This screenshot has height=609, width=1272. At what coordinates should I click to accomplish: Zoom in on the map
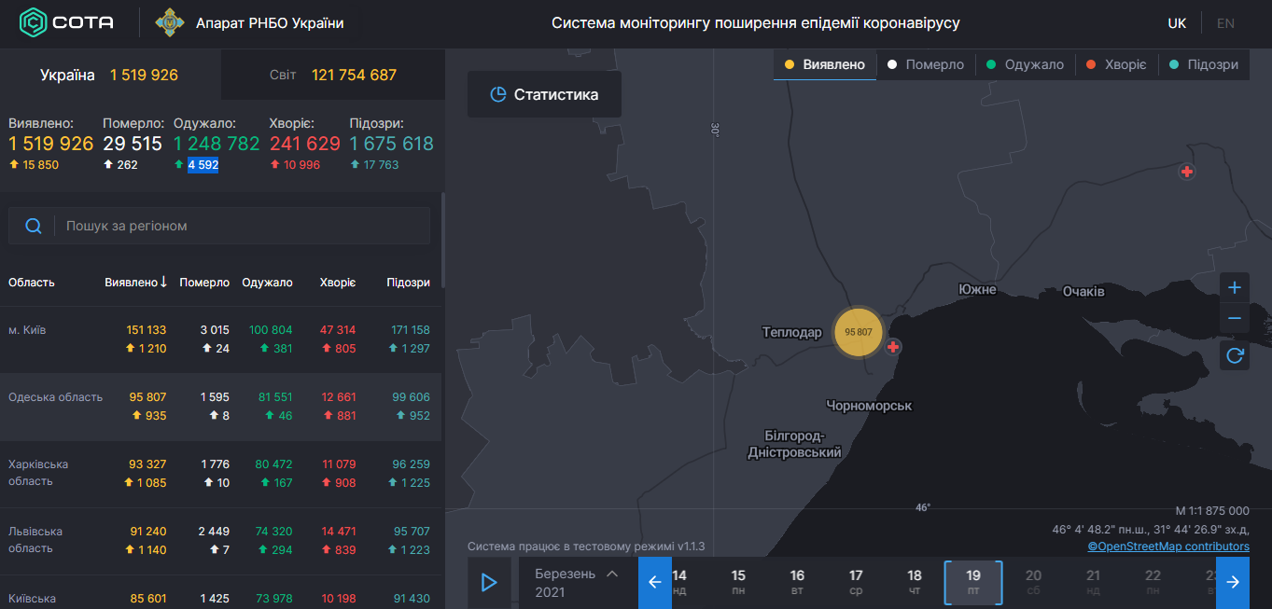tap(1234, 287)
